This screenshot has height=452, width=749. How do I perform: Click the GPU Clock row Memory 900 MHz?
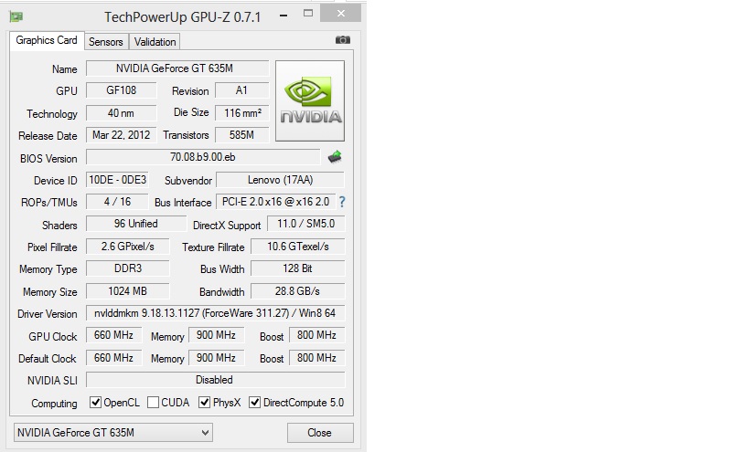click(x=217, y=335)
